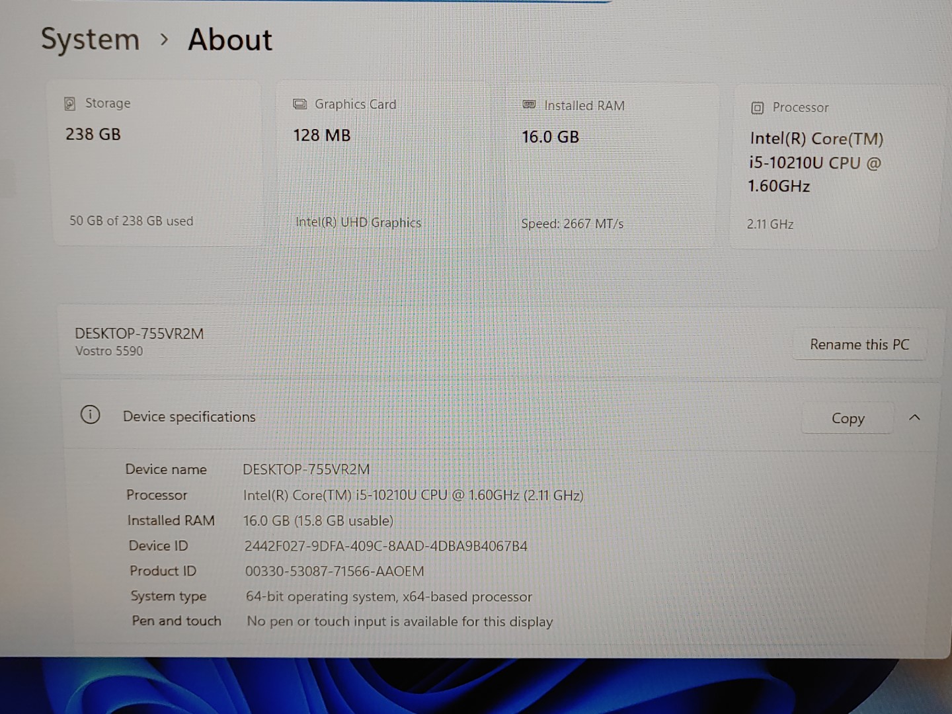Viewport: 952px width, 714px height.
Task: Collapse the Device specifications section
Action: [x=915, y=417]
